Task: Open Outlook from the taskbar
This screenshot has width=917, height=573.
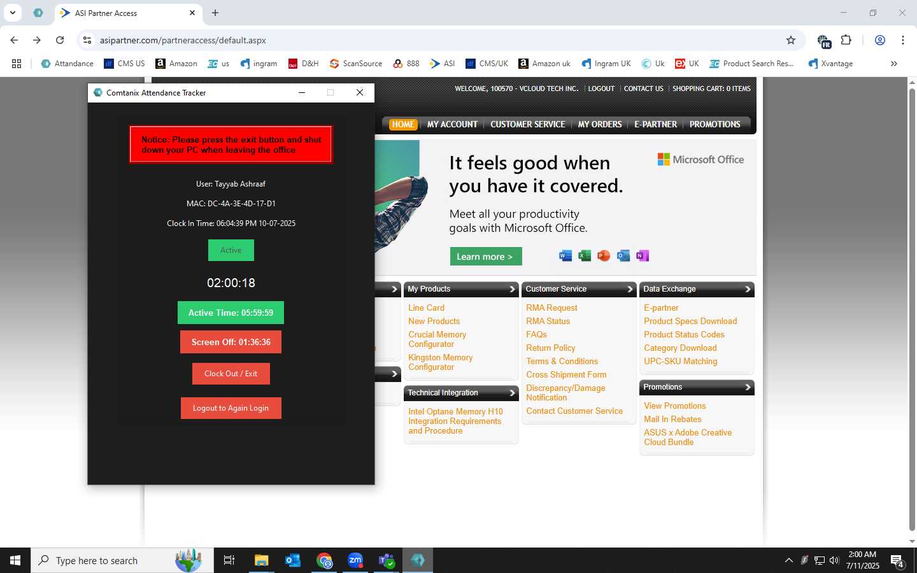Action: [293, 560]
